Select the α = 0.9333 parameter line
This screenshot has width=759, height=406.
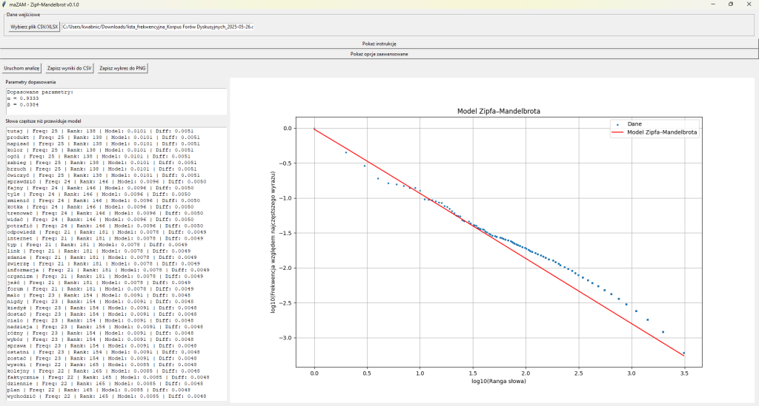point(23,98)
